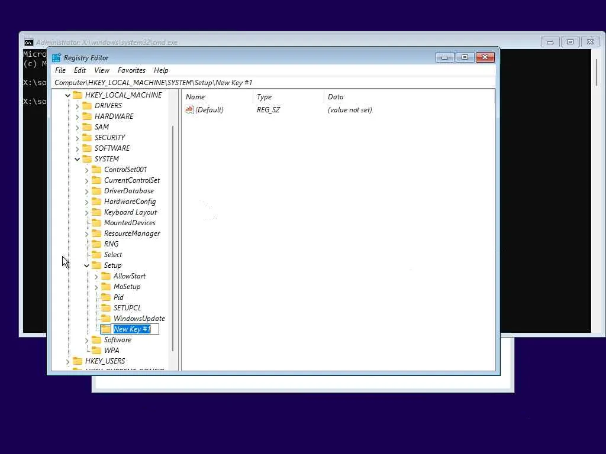Collapse the SYSTEM key

(78, 159)
